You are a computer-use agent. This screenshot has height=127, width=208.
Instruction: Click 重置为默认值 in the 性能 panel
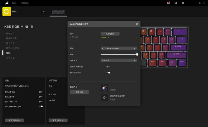(14, 120)
